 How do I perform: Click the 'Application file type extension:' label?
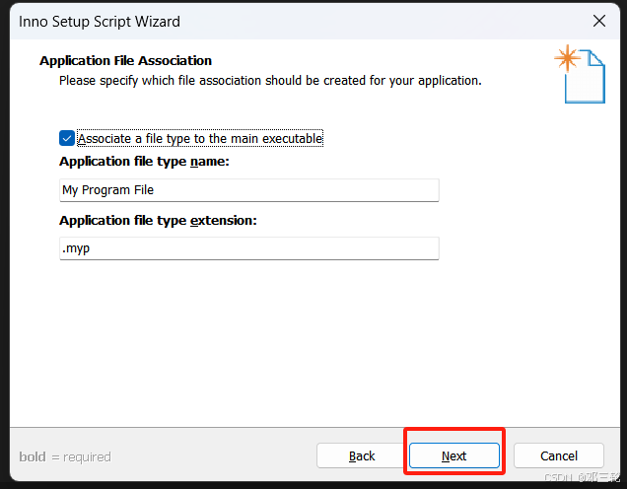point(158,221)
